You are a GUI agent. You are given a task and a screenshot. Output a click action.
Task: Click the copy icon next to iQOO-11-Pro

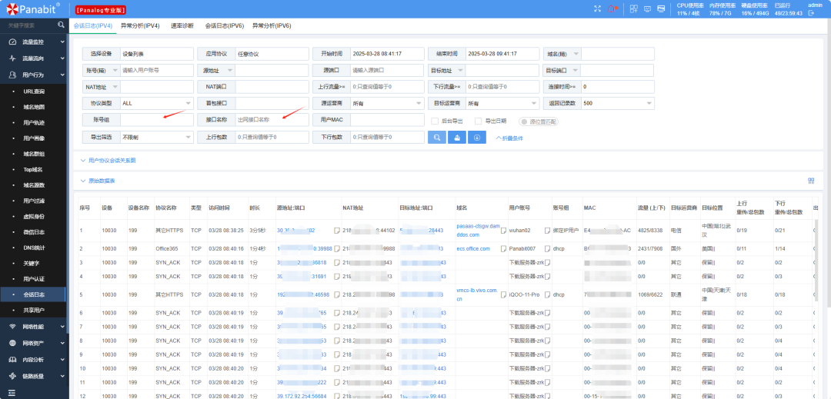548,294
